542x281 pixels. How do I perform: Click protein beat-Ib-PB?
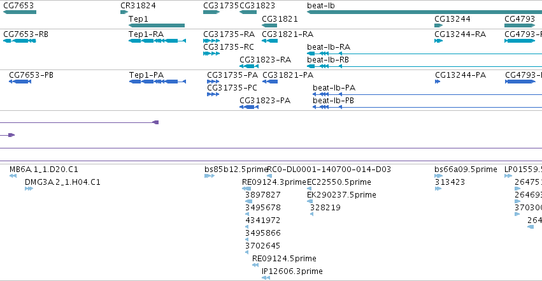click(x=333, y=101)
